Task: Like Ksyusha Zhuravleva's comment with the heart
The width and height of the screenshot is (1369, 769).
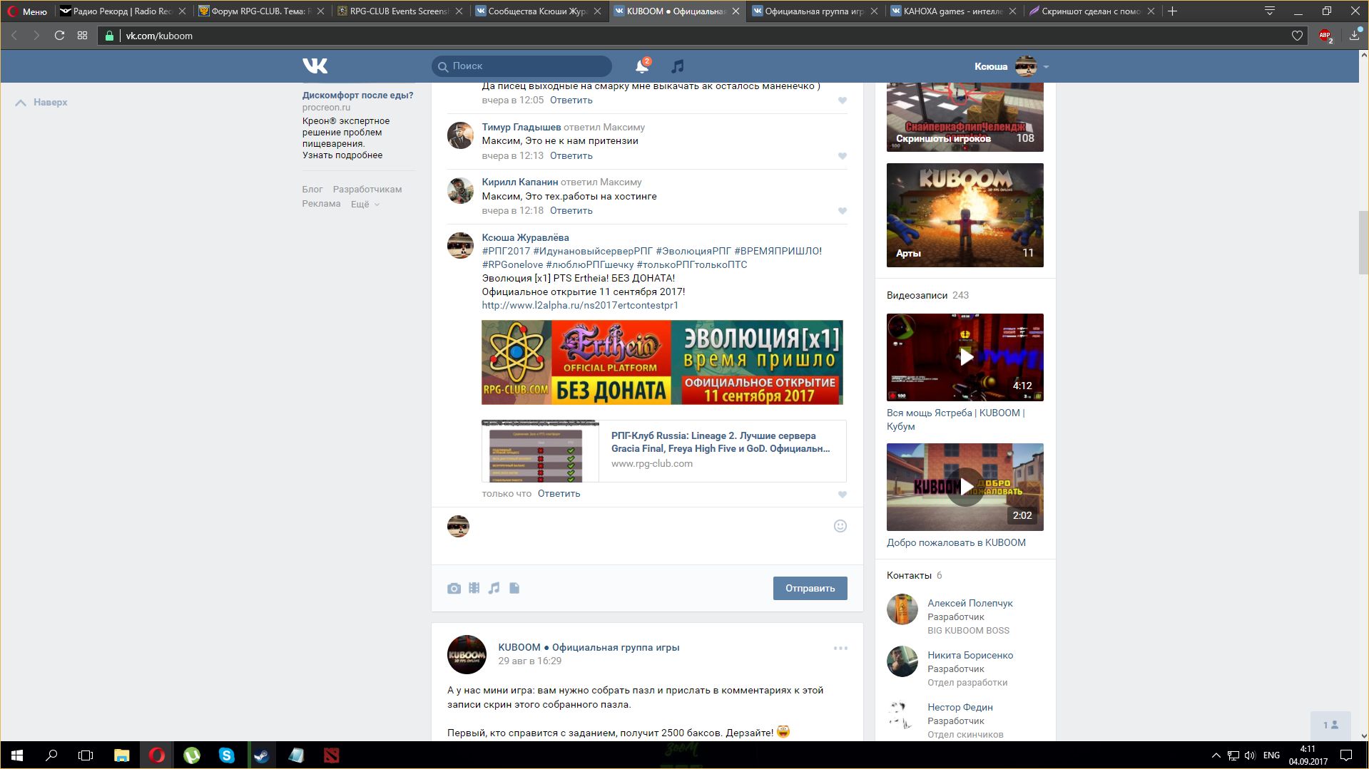Action: click(x=843, y=495)
